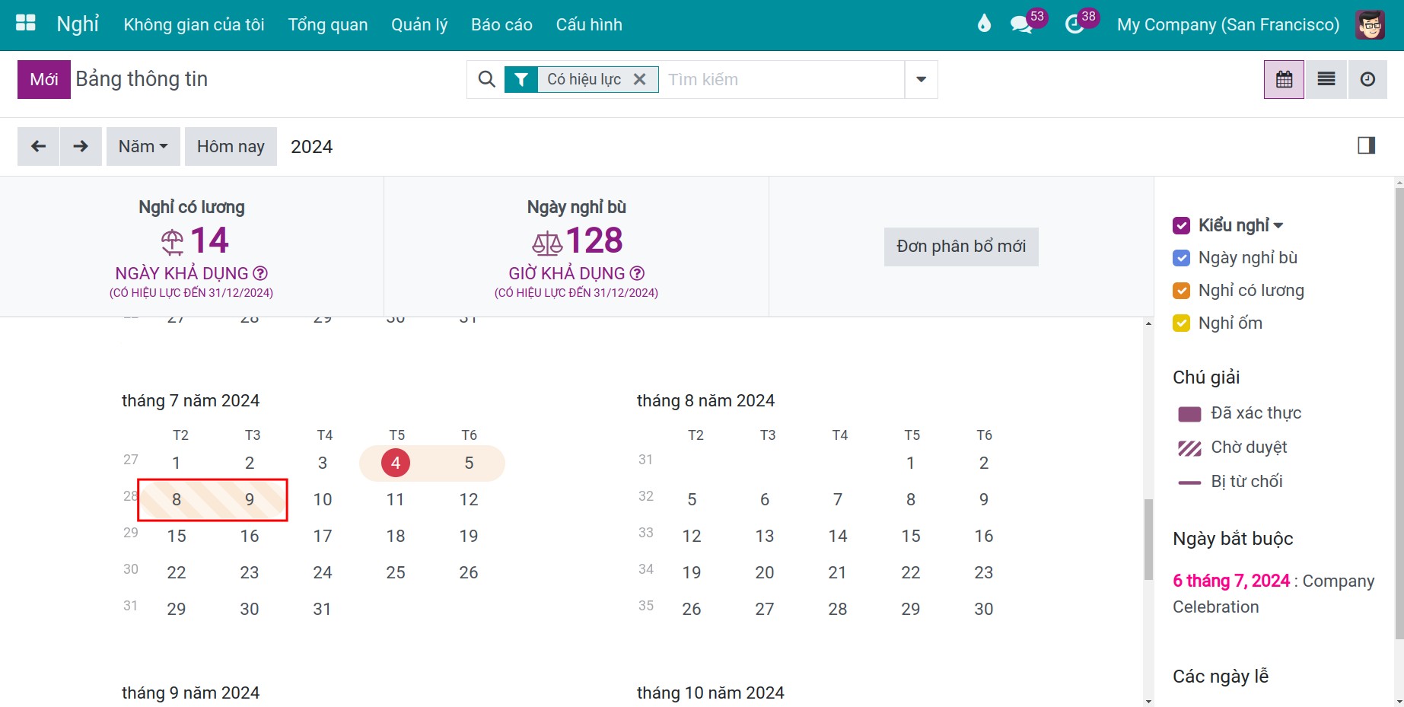Open the Năm scale dropdown

(143, 146)
